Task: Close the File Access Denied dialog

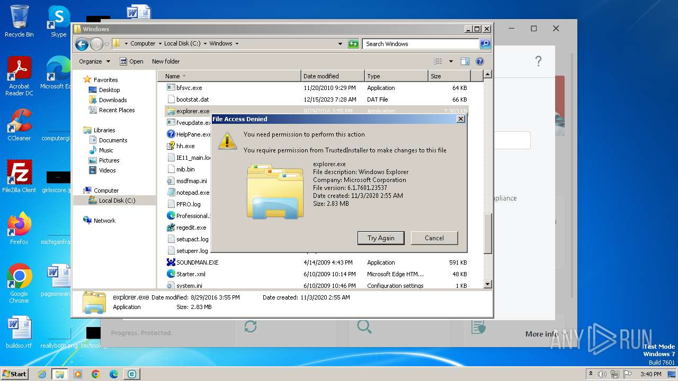Action: pyautogui.click(x=461, y=119)
